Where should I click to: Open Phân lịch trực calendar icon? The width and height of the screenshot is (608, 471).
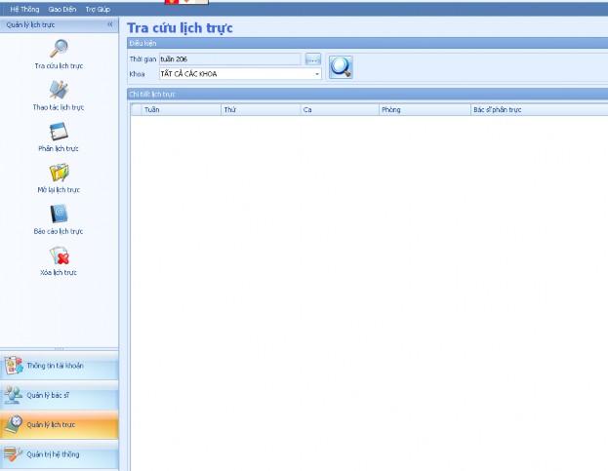click(x=59, y=133)
